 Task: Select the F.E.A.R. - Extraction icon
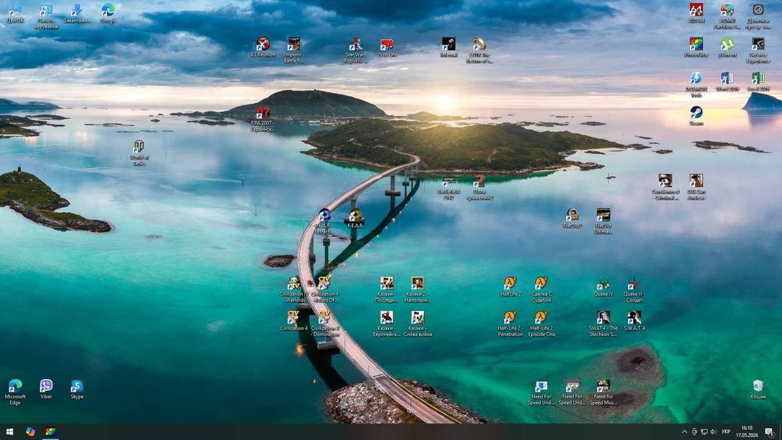point(325,222)
